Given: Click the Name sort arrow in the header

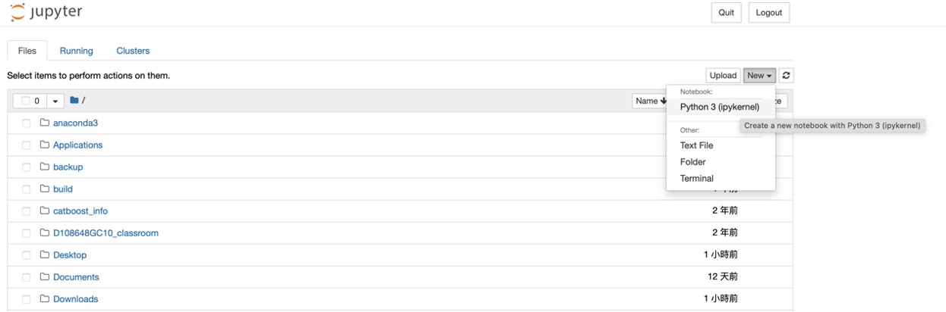Looking at the screenshot, I should click(664, 101).
